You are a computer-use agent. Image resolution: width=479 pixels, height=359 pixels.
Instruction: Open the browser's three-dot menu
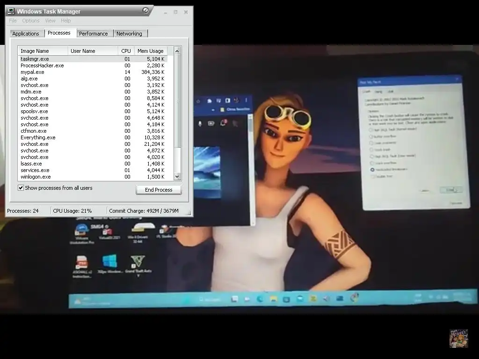pos(246,100)
